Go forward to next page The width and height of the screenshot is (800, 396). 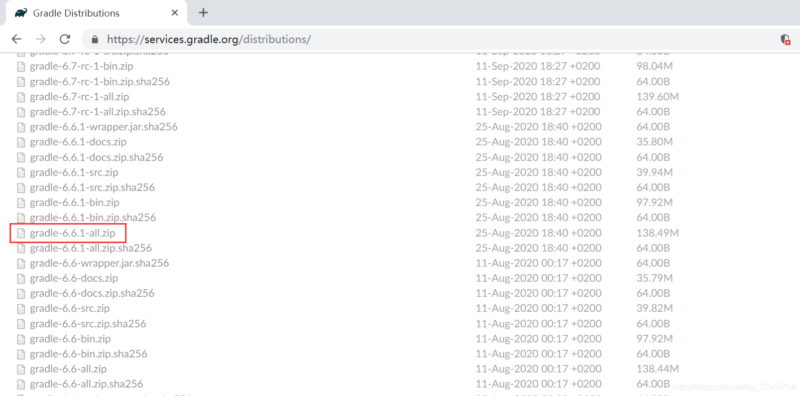(x=41, y=39)
